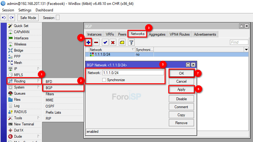Select OSPF in Routing submenu
This screenshot has height=142, width=253.
[x=63, y=106]
